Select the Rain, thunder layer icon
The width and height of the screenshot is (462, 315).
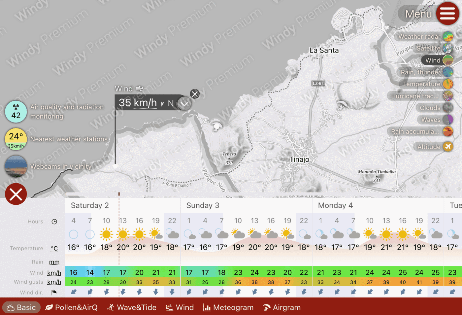tap(448, 72)
